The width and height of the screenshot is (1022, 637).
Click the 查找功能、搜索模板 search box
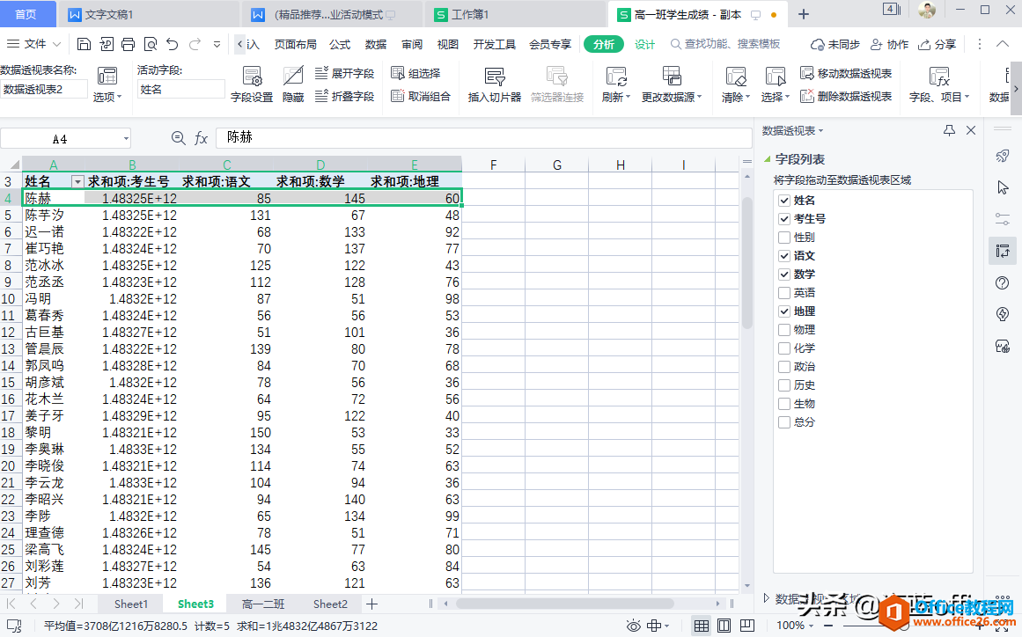[x=725, y=44]
